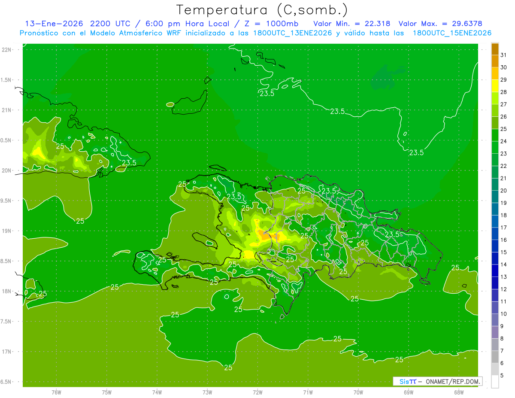Viewport: 515px width, 398px height.
Task: Click the '70W' longitude axis label
Action: (x=358, y=392)
